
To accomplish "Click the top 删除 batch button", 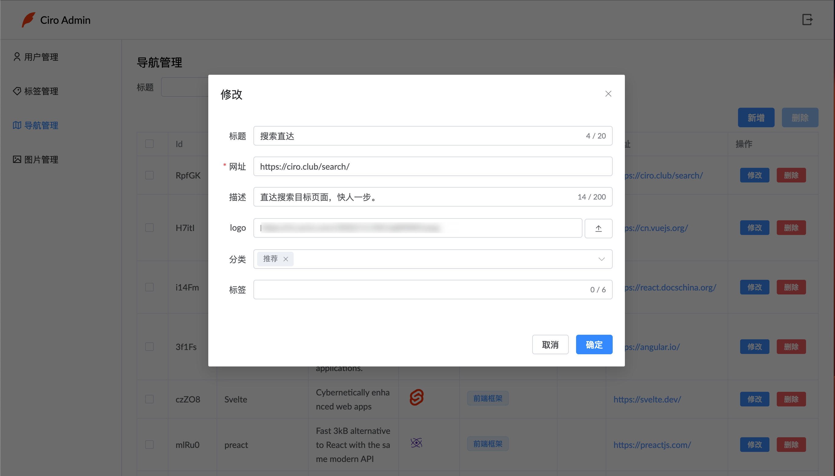I will 800,118.
